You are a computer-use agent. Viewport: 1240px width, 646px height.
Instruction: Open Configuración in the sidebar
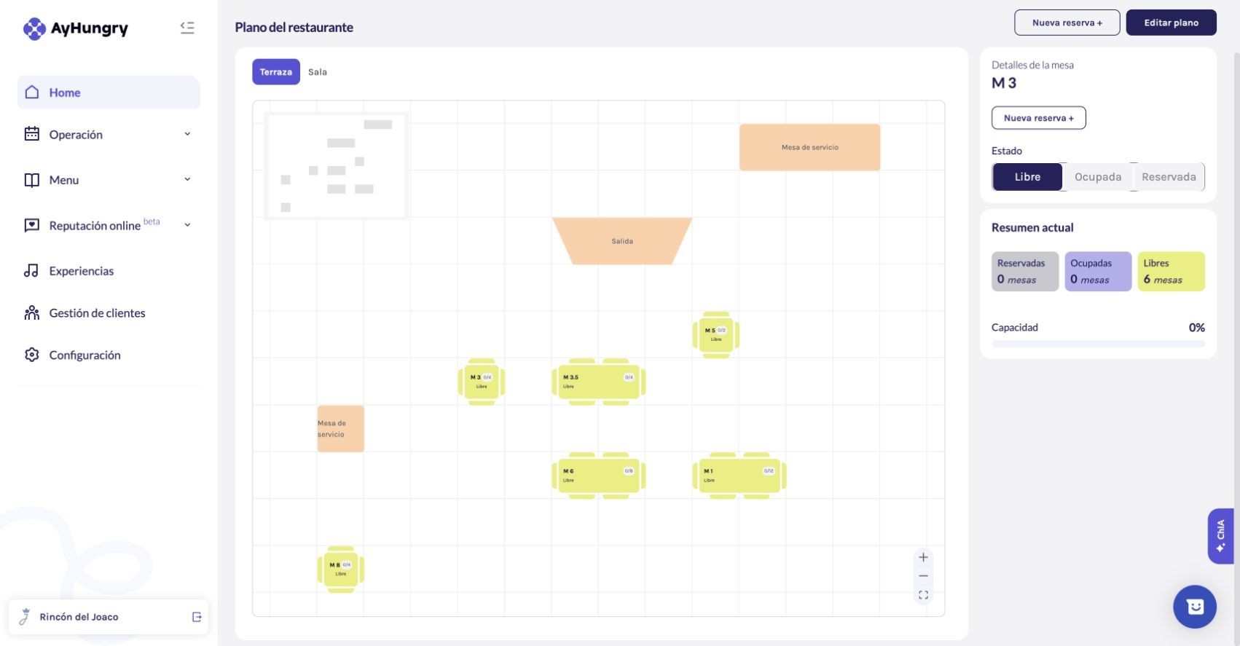pyautogui.click(x=109, y=355)
